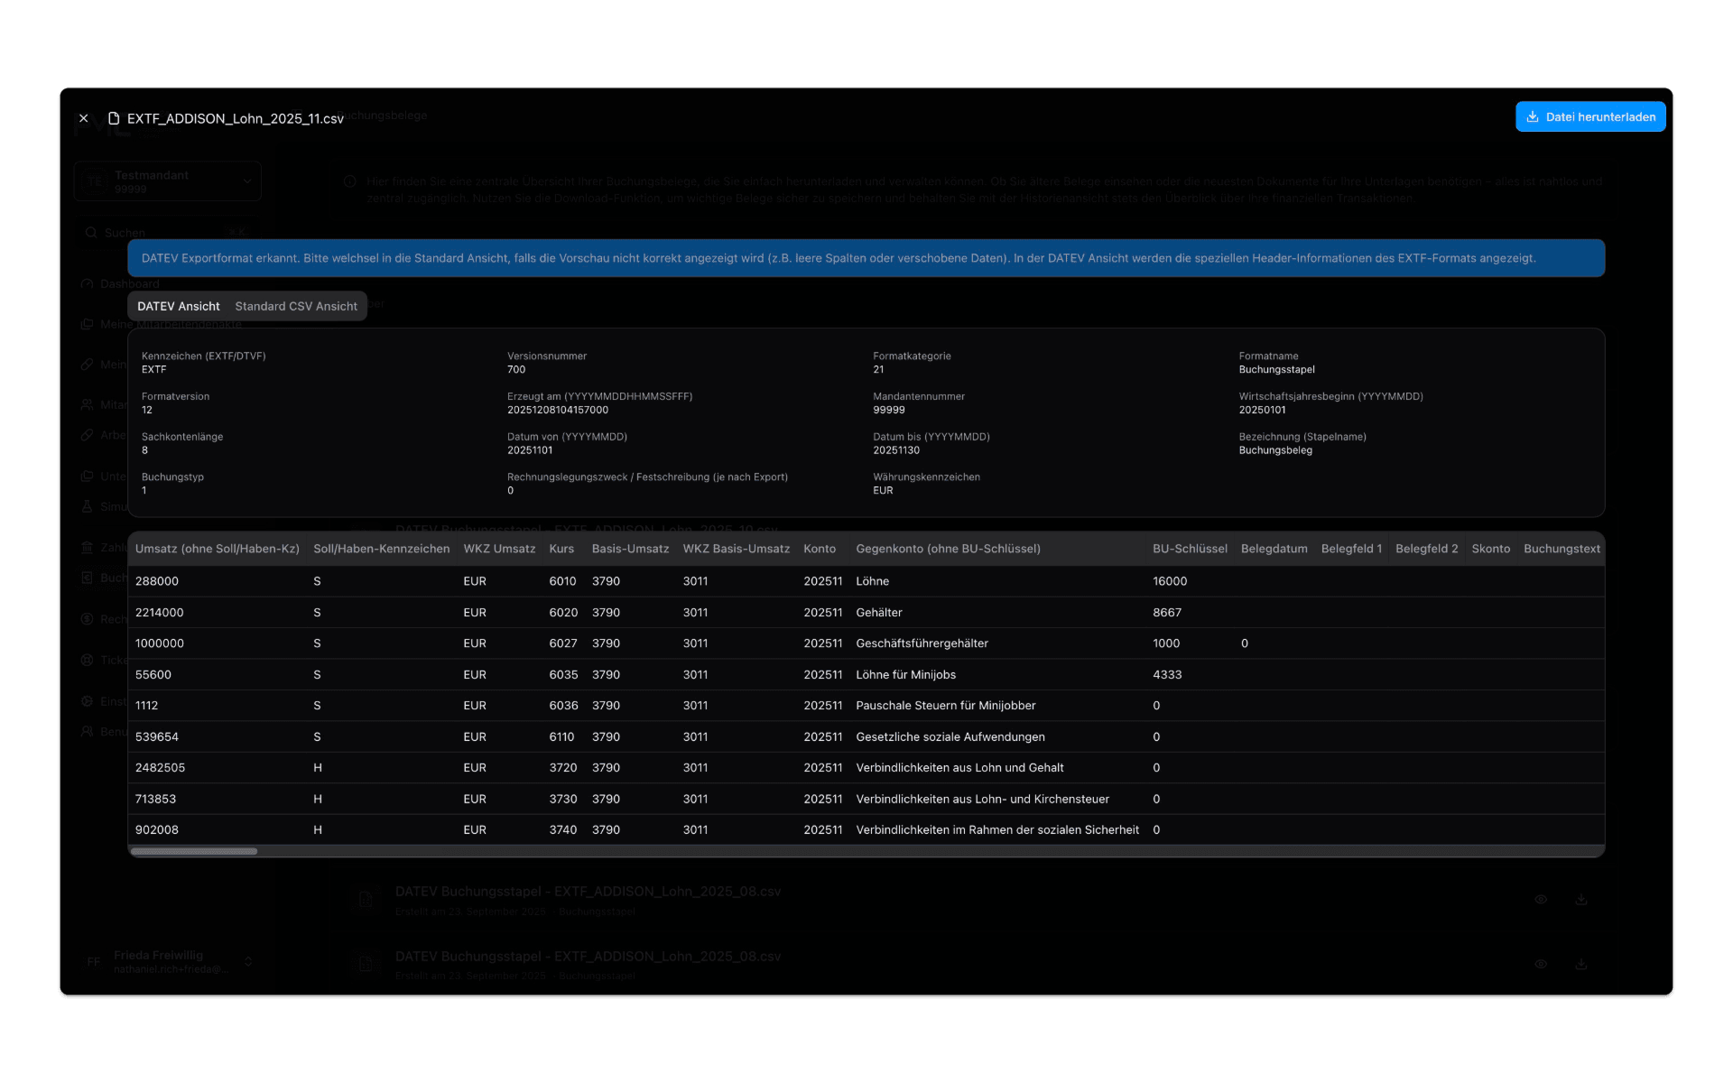
Task: Click Kurs column header
Action: point(561,549)
